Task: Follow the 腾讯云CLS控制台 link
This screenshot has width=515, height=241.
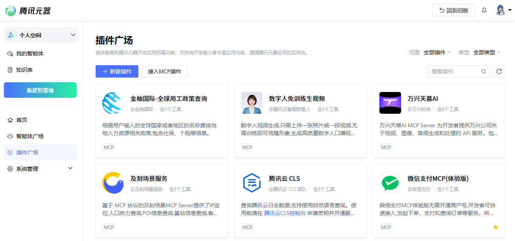Action: [x=285, y=213]
